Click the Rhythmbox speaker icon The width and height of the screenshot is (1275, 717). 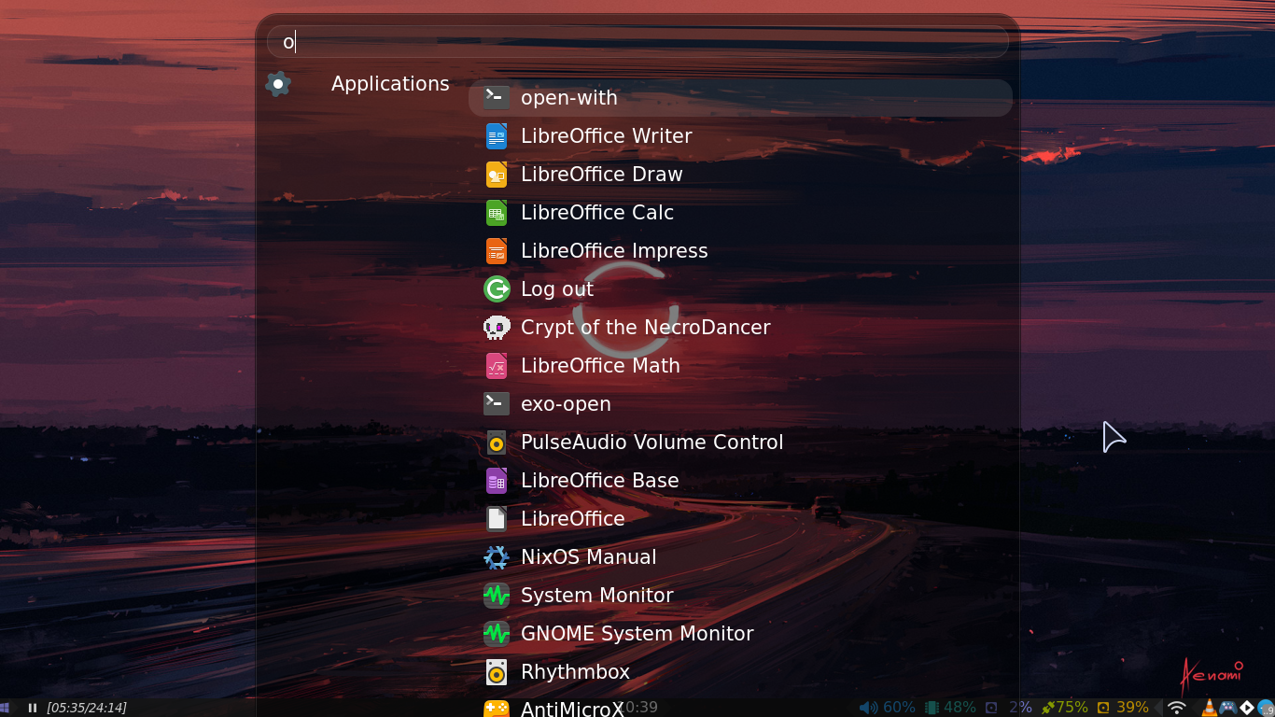497,672
